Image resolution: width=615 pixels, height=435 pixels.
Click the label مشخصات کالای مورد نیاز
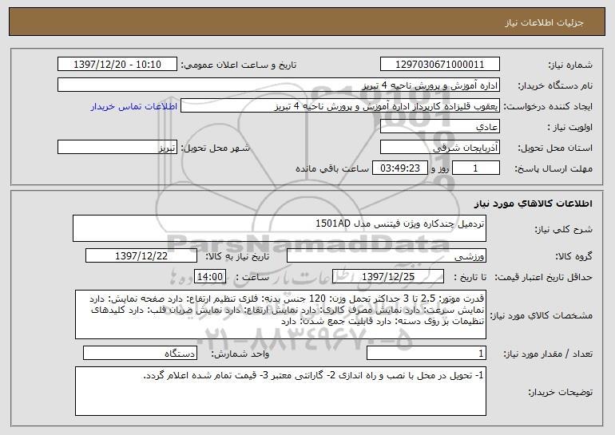542,315
